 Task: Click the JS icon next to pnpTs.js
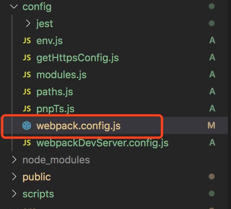coord(27,108)
